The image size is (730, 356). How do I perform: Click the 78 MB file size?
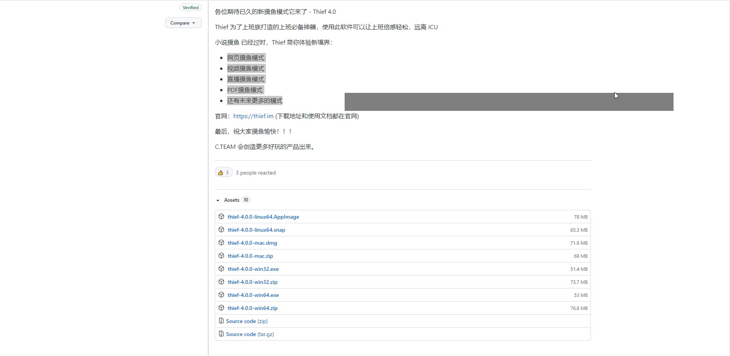click(581, 217)
